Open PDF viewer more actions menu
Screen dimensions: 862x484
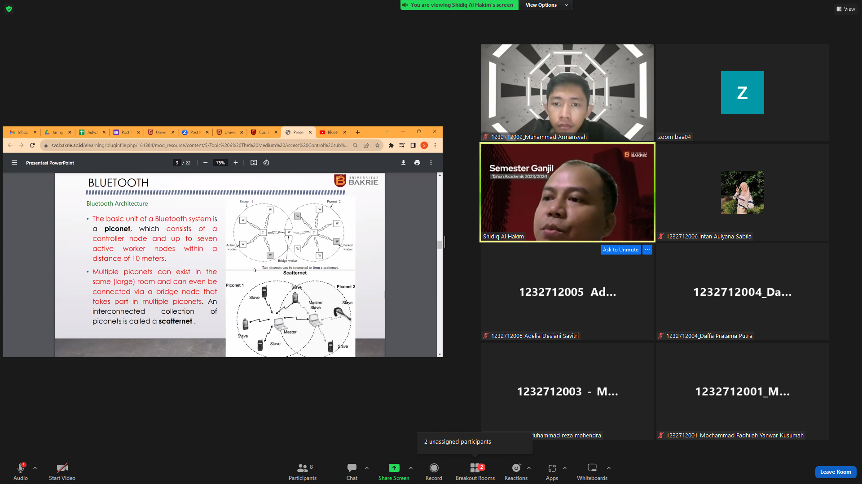(431, 163)
